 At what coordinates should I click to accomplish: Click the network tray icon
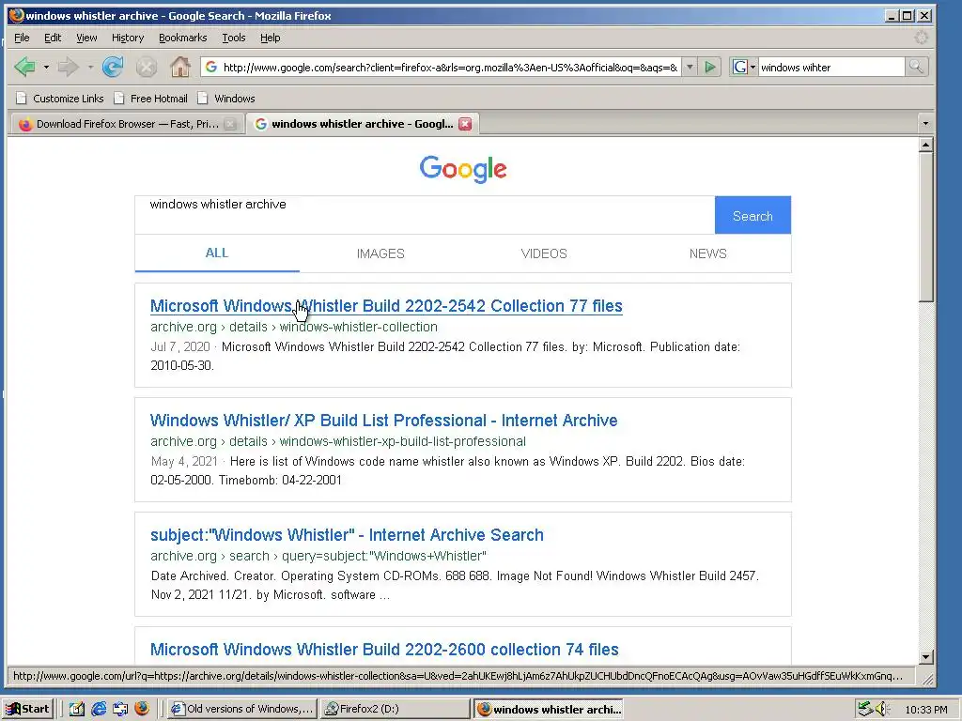pos(865,709)
